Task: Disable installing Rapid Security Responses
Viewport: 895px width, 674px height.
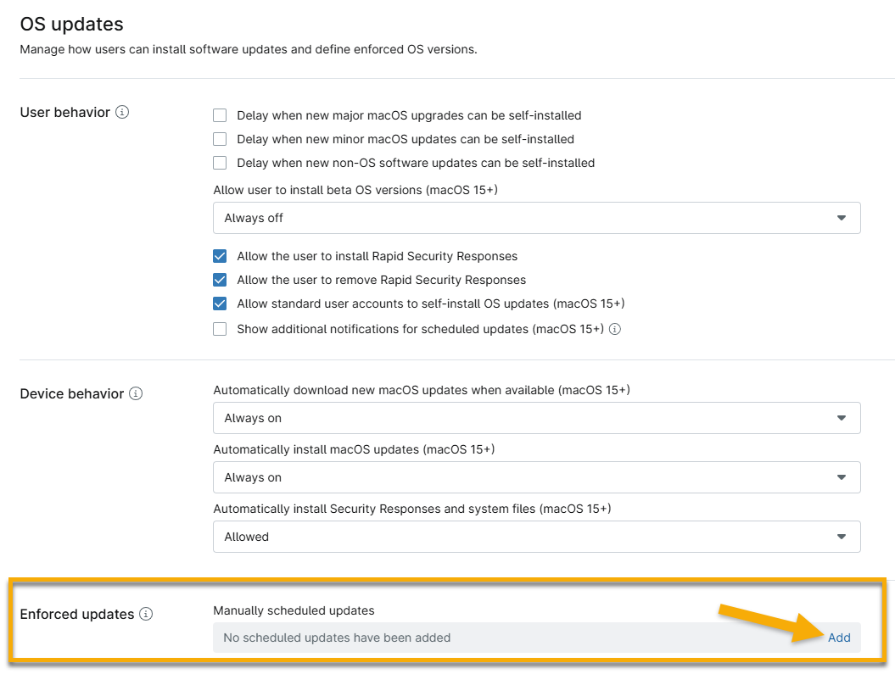Action: [220, 256]
